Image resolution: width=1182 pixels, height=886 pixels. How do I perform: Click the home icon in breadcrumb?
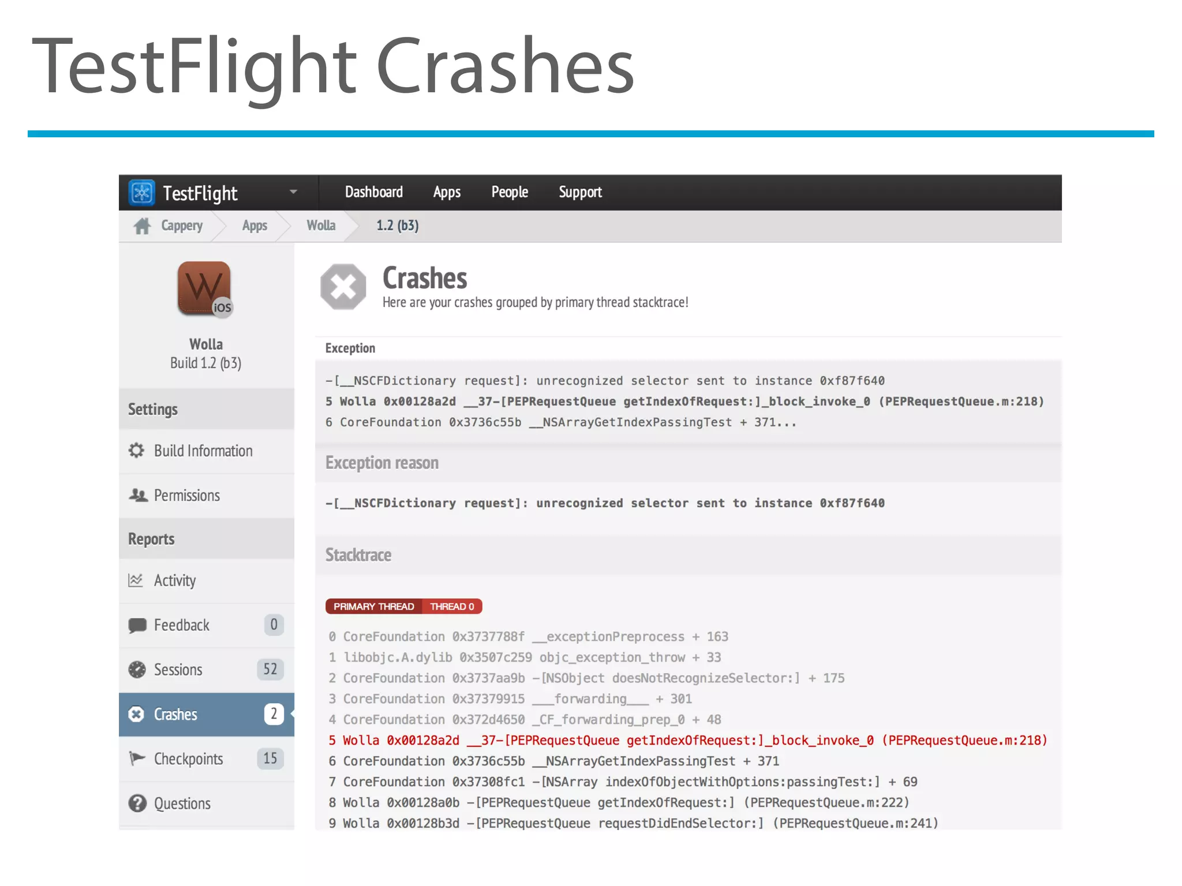(x=142, y=226)
